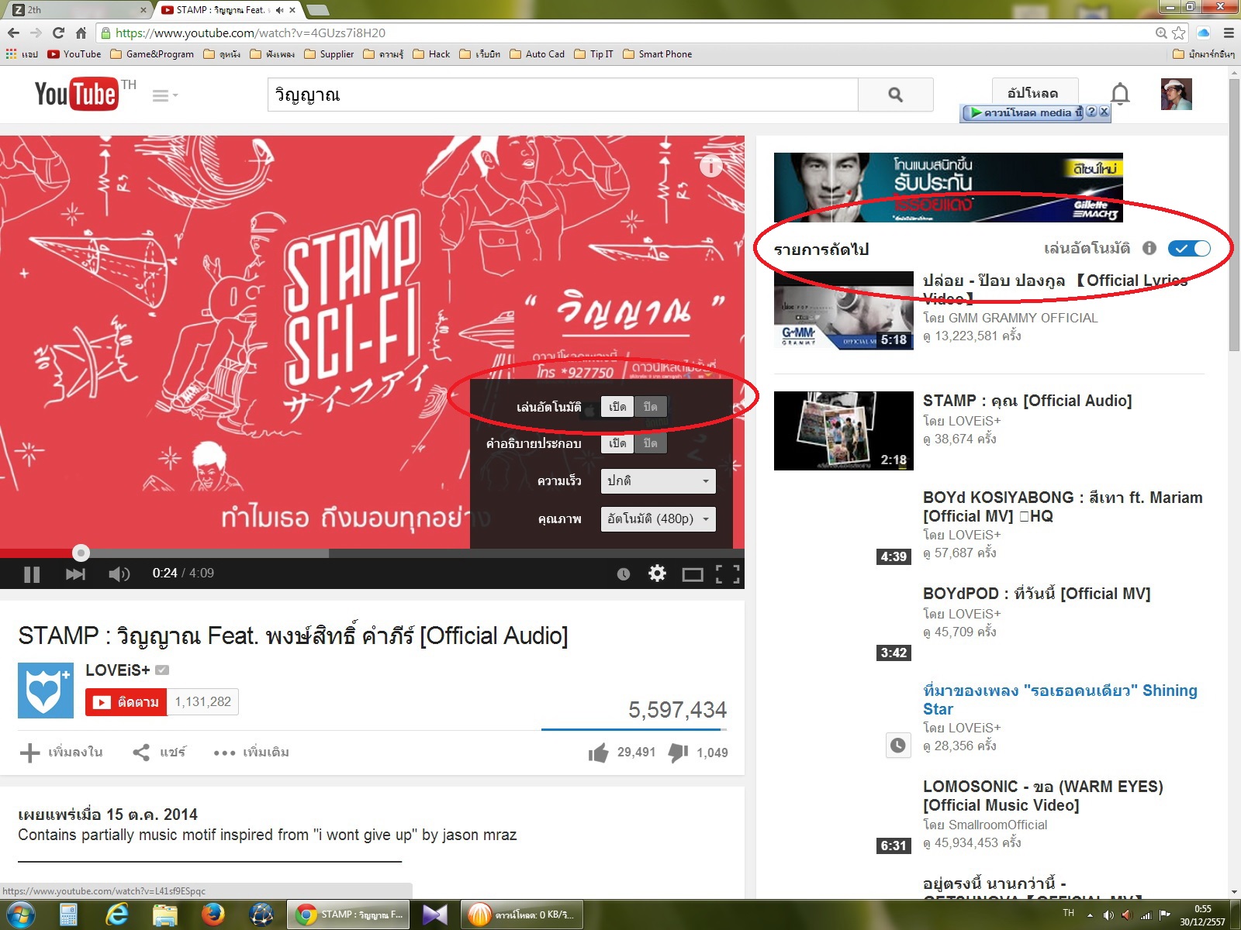The width and height of the screenshot is (1241, 930).
Task: Open the Auto Cad bookmark folder
Action: pyautogui.click(x=538, y=54)
